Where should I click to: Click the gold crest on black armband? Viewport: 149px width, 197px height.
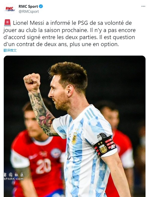[x=103, y=149]
